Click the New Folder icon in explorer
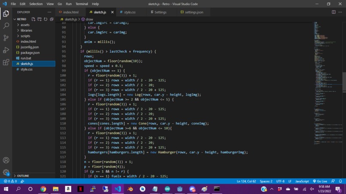 (x=39, y=19)
